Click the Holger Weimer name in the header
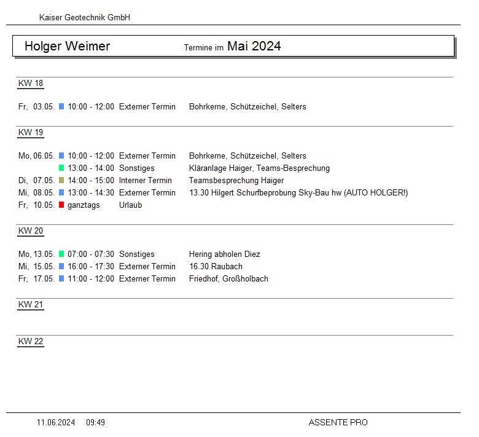This screenshot has height=437, width=479. coord(67,46)
